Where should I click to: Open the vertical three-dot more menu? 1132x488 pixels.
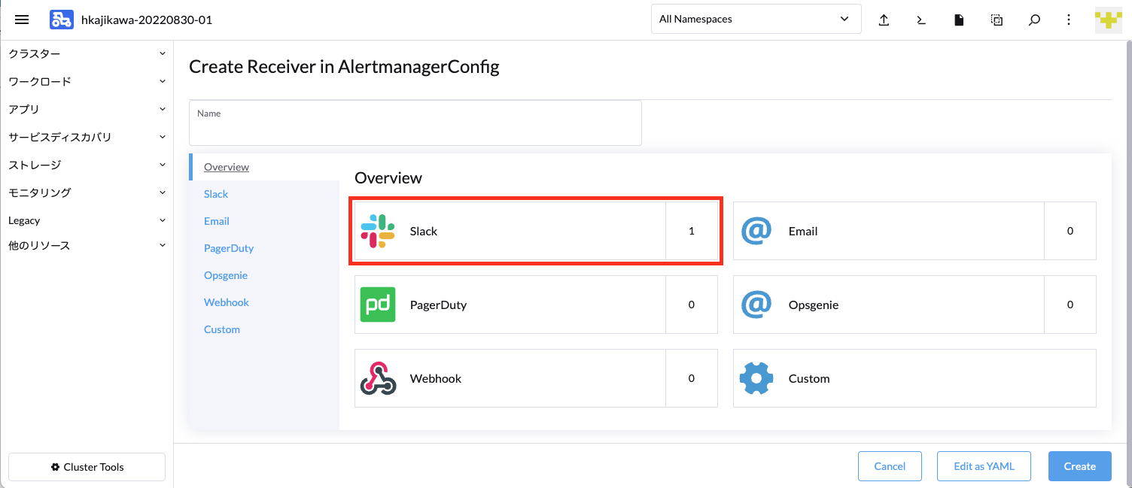click(x=1069, y=20)
